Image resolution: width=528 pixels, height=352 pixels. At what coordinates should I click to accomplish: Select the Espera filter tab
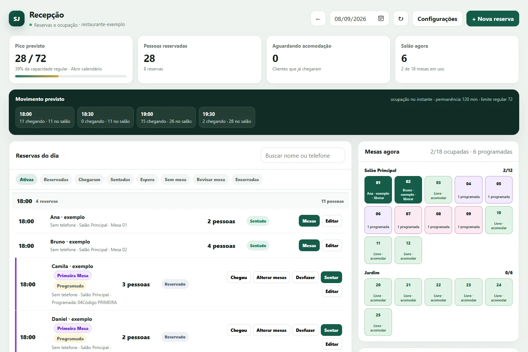coord(147,180)
